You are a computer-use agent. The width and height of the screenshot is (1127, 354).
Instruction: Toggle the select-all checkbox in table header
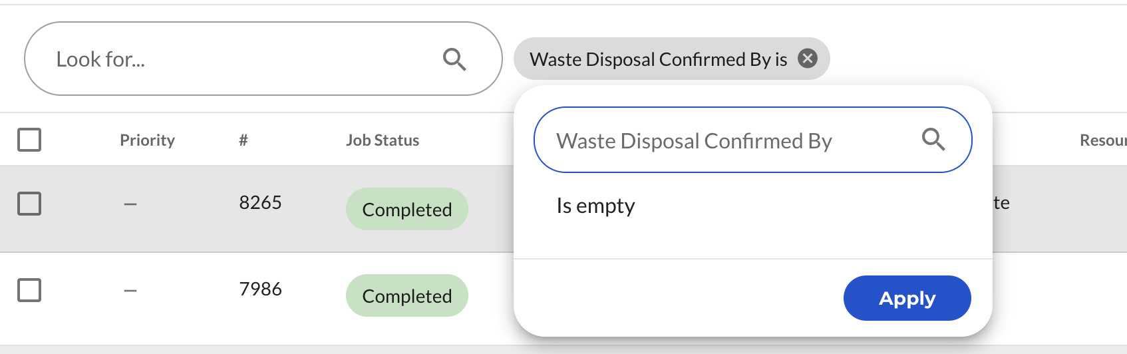click(29, 140)
